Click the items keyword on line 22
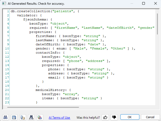The width and height of the screenshot is (161, 121). tap(47, 98)
